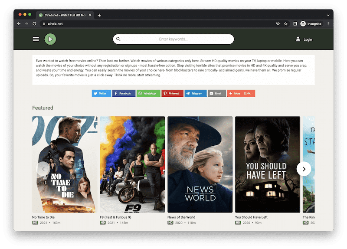Click the search magnifier icon
347x249 pixels.
118,39
